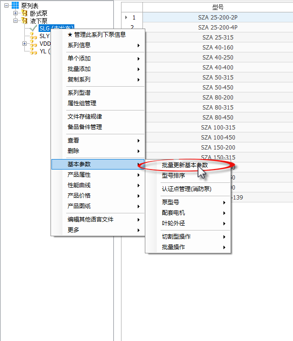Open the 单个添加 submenu
The width and height of the screenshot is (293, 341).
98,59
